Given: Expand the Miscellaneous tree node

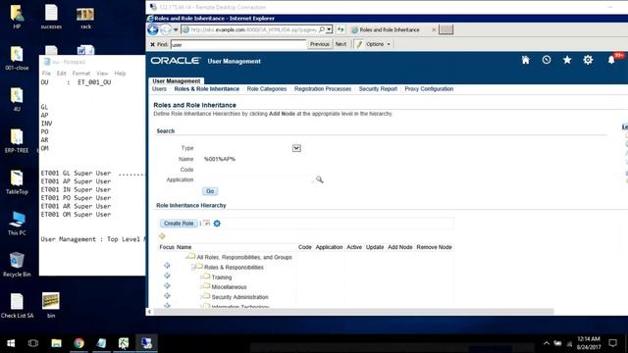Looking at the screenshot, I should [x=200, y=287].
